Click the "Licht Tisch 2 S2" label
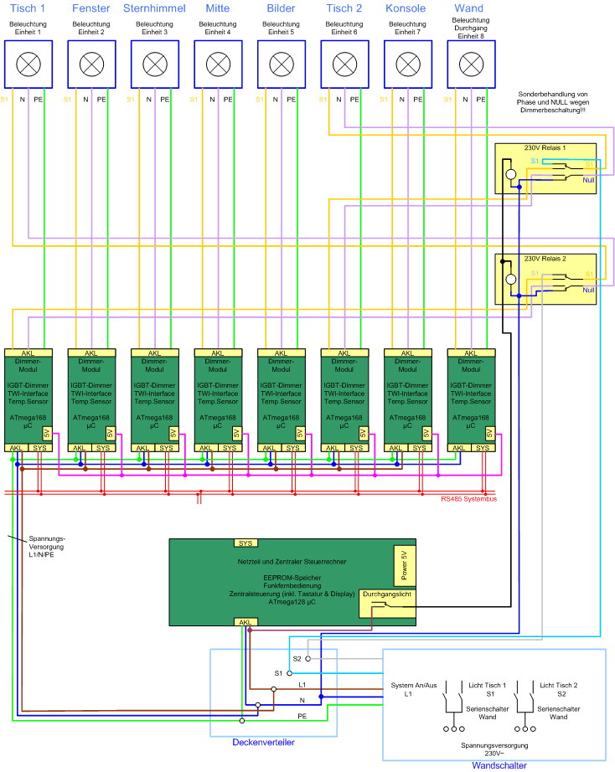 pyautogui.click(x=558, y=689)
